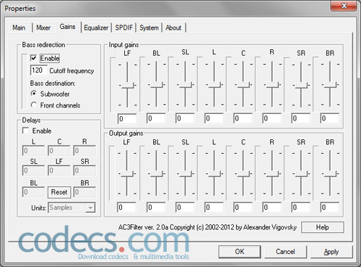The height and width of the screenshot is (267, 361).
Task: Click the Output gains BL value field
Action: (156, 207)
